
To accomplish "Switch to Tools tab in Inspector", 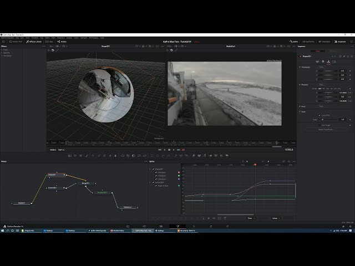I will 318,51.
